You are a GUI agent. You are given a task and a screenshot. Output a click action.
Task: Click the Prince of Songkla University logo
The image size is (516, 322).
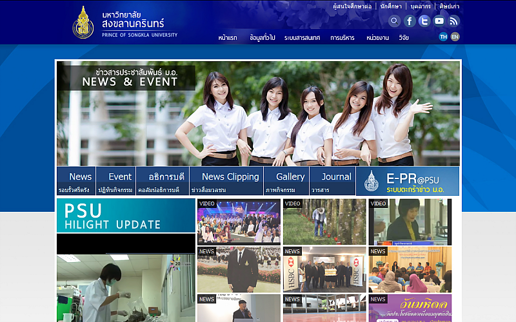click(x=124, y=23)
